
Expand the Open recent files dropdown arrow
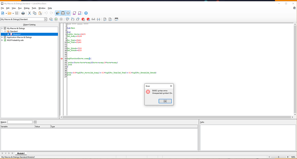[13, 13]
